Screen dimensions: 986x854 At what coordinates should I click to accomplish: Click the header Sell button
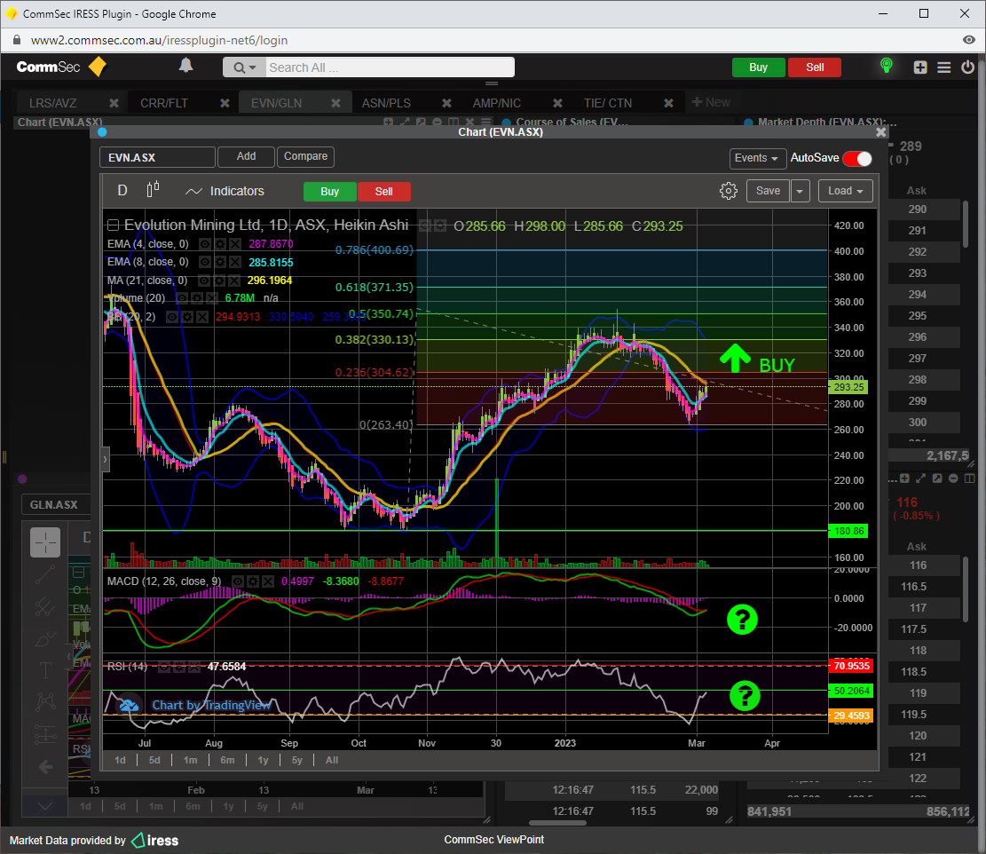click(x=815, y=67)
